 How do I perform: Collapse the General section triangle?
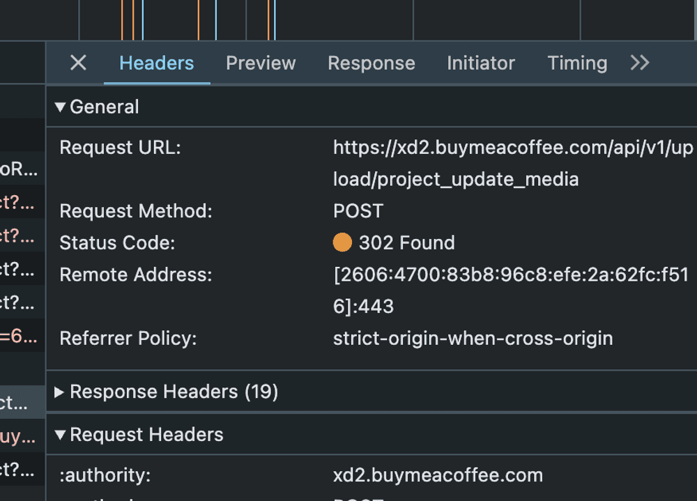pyautogui.click(x=60, y=107)
